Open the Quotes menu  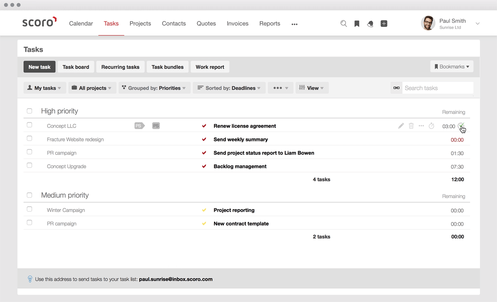pyautogui.click(x=206, y=24)
